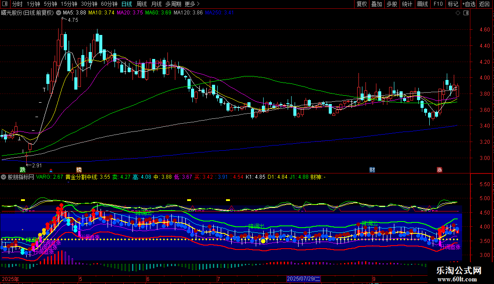Click the 2025/07/29 date marker on timeline
494x284 pixels.
pyautogui.click(x=304, y=279)
